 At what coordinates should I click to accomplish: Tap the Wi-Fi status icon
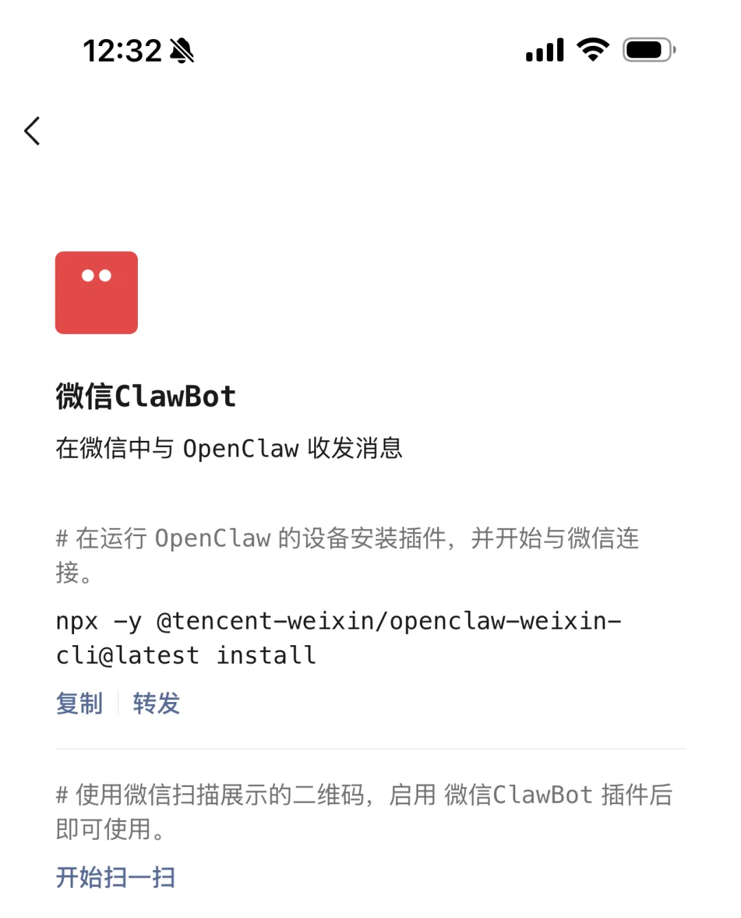[593, 50]
